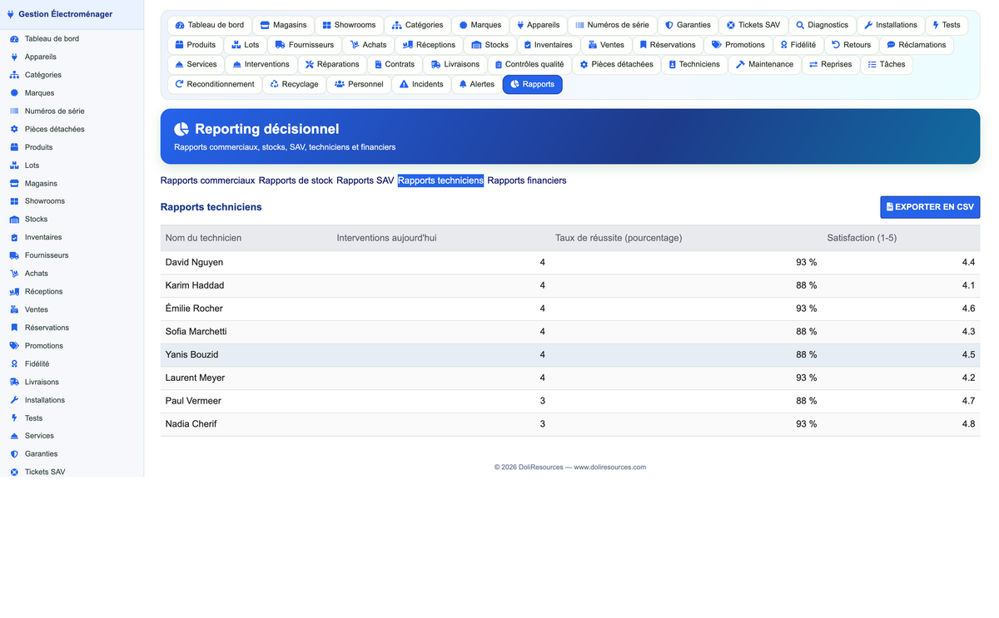
Task: Switch to Rapports financiers tab
Action: coord(527,180)
